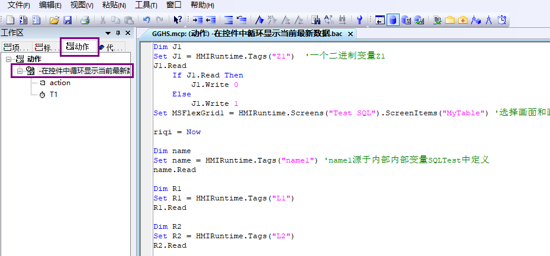Viewport: 550px width, 256px height.
Task: Open the 视图(V) menu
Action: click(x=82, y=5)
